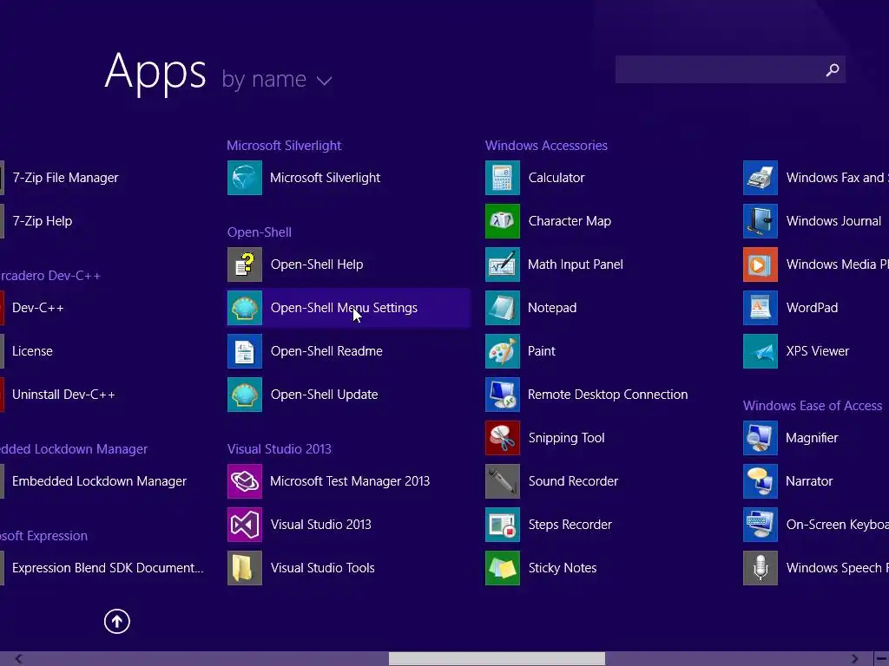Open 7-Zip File Manager text label
This screenshot has width=889, height=666.
[66, 178]
